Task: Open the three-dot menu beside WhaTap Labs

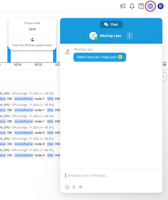Action: click(130, 36)
